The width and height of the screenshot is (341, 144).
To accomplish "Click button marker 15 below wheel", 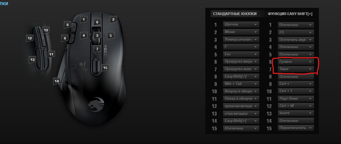I will coord(105,68).
